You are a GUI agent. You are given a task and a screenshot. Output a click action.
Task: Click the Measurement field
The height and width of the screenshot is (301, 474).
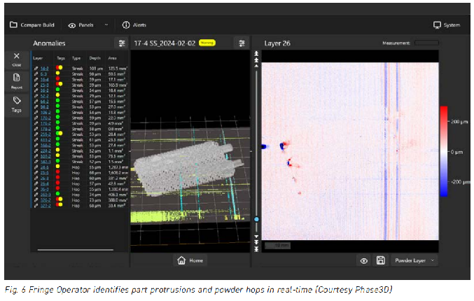pos(426,43)
